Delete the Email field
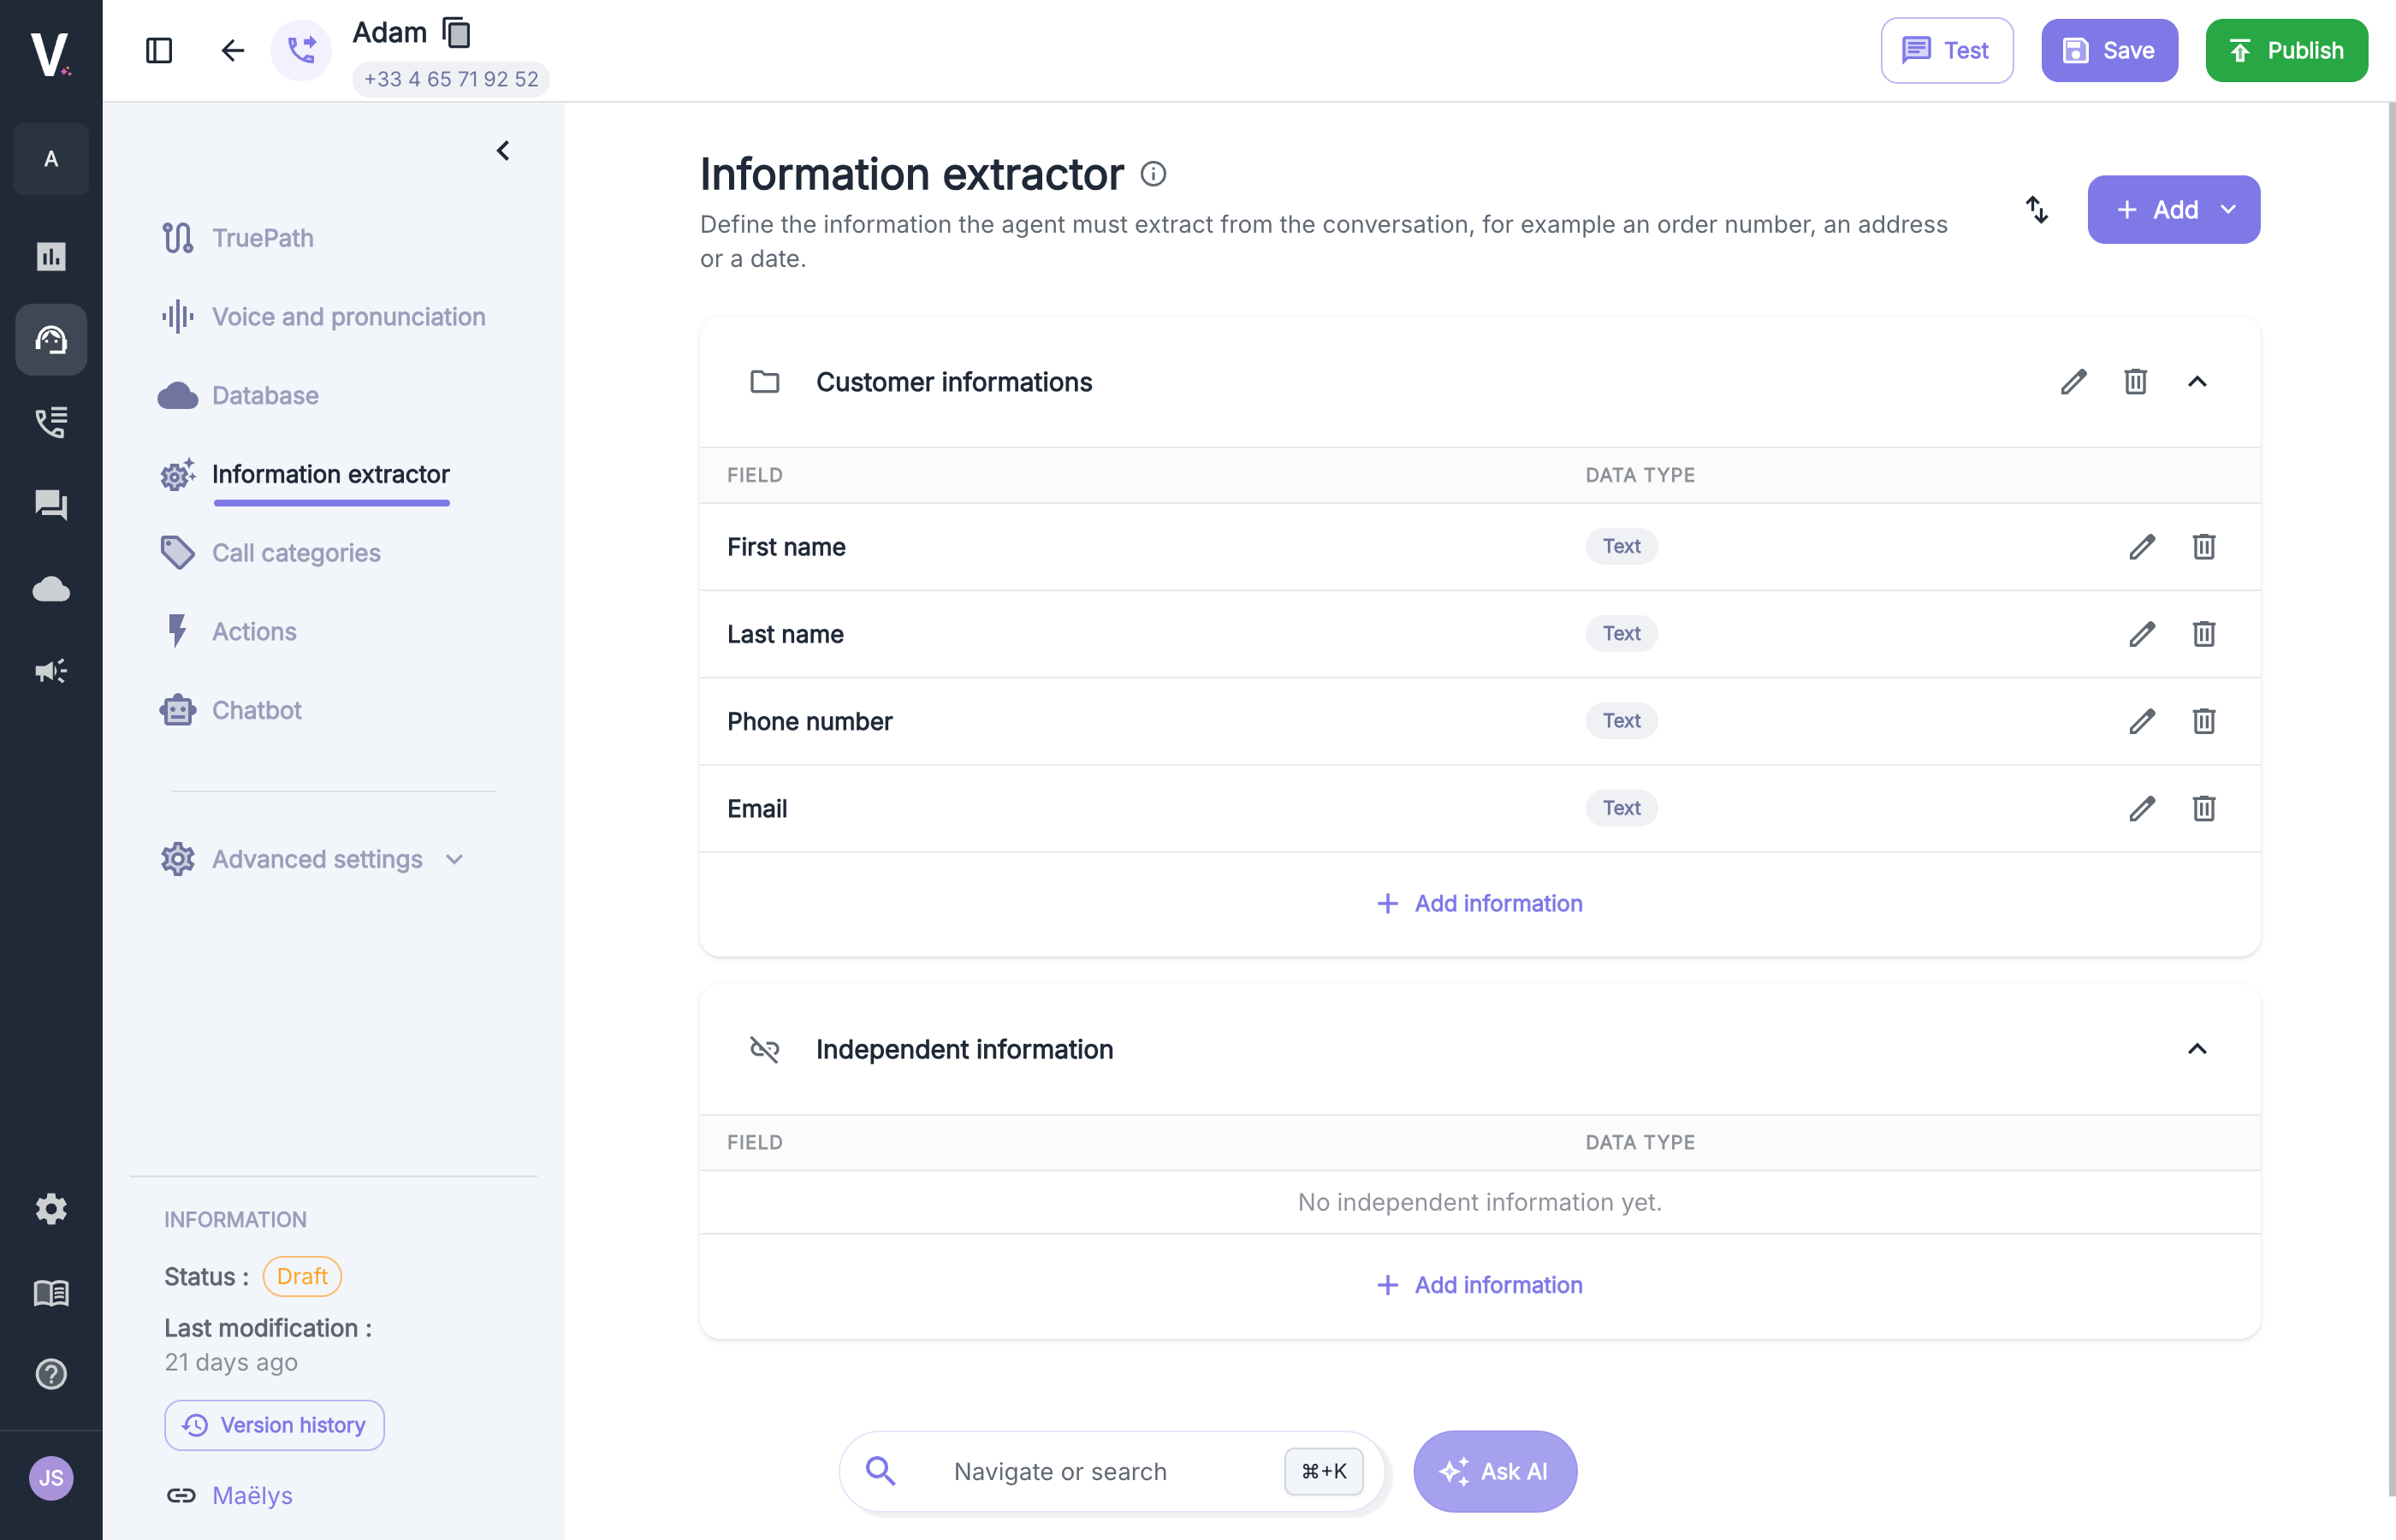The width and height of the screenshot is (2396, 1540). [2204, 808]
